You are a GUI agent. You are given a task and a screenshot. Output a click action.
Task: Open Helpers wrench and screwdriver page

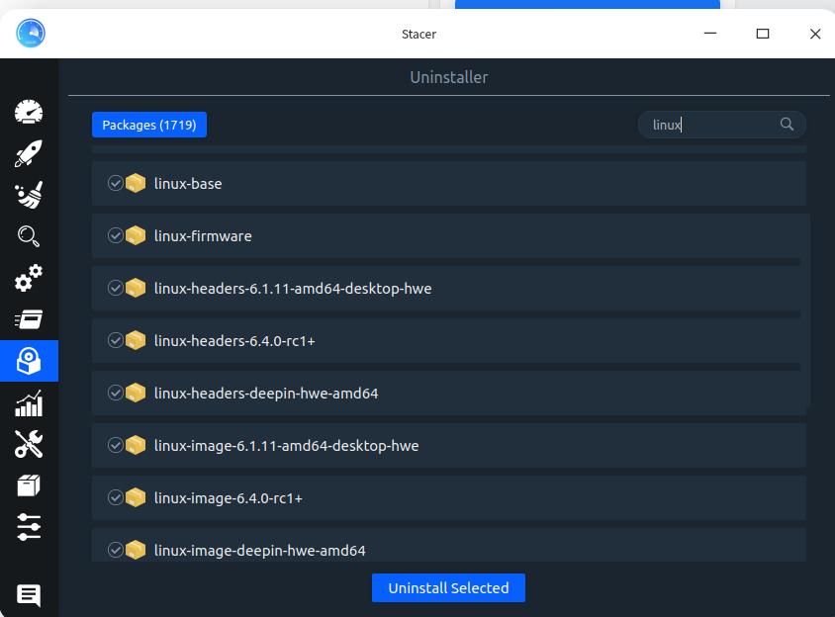pos(29,444)
